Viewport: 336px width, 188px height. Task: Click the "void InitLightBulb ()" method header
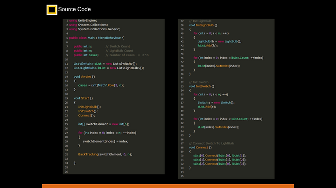[203, 25]
